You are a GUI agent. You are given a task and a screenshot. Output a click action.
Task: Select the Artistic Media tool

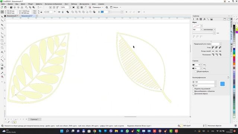[2, 37]
